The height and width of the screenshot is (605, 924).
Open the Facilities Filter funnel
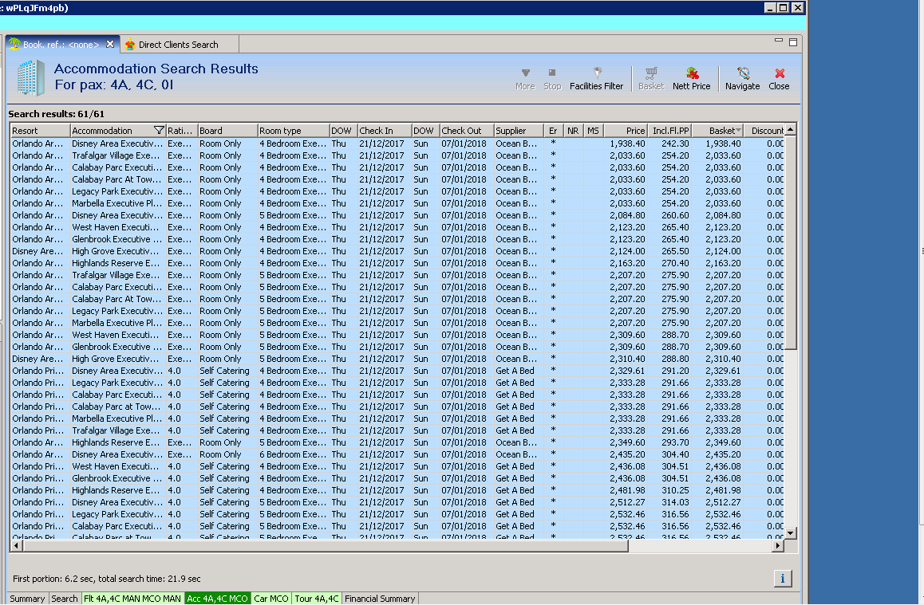(x=597, y=73)
